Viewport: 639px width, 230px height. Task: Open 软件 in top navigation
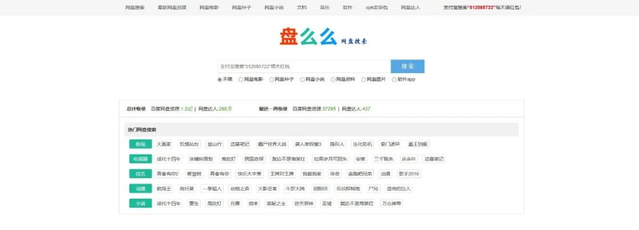pos(348,7)
